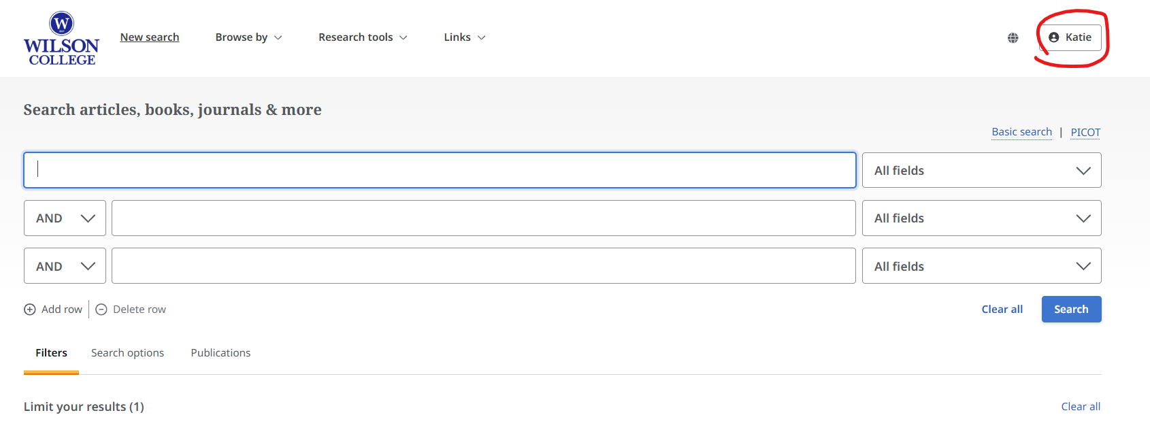
Task: Open the Links dropdown menu
Action: pos(465,37)
